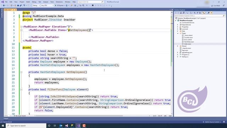
Task: Click the Save All icon in the toolbar
Action: coord(21,6)
